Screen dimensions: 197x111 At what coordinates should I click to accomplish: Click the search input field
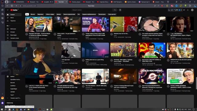click(x=92, y=10)
